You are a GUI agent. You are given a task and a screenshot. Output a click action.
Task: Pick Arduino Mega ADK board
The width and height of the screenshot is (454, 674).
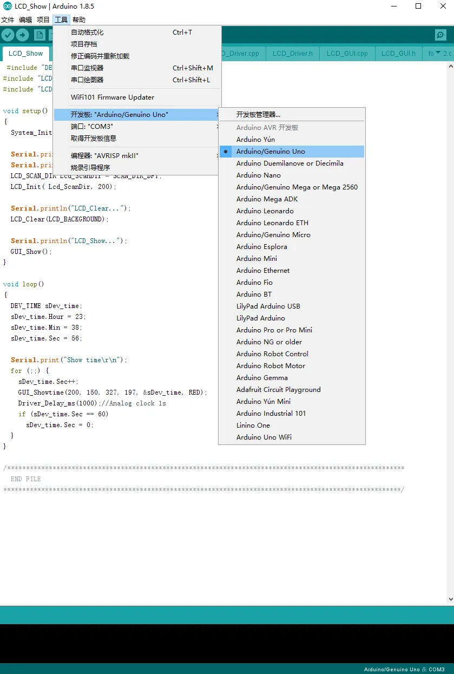tap(292, 199)
